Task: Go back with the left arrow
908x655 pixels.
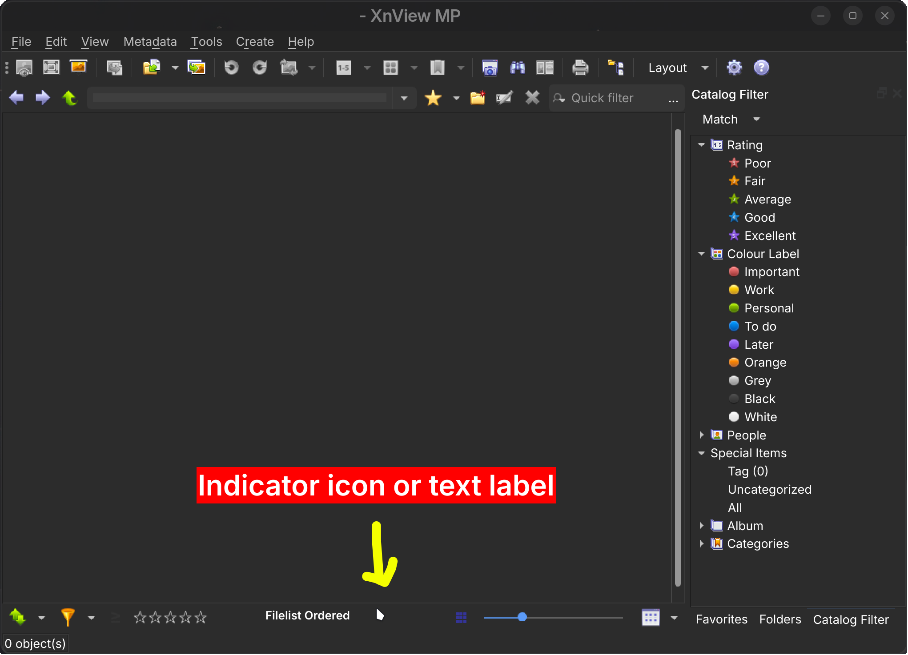Action: 16,97
